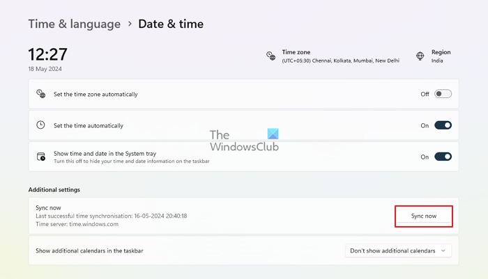This screenshot has height=279, width=488.
Task: Disable Show time and date in System tray toggle
Action: pyautogui.click(x=443, y=157)
